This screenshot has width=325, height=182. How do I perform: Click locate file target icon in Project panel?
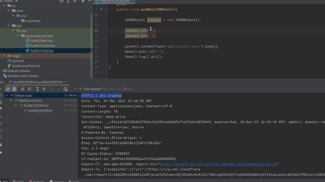(62, 1)
